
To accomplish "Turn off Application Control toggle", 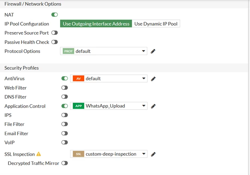I will pos(65,106).
